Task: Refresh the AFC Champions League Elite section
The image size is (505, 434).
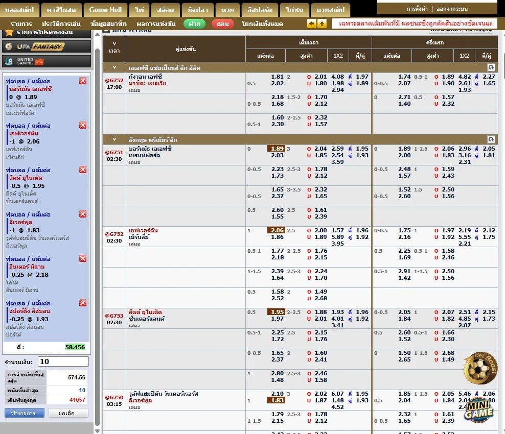Action: click(x=491, y=67)
